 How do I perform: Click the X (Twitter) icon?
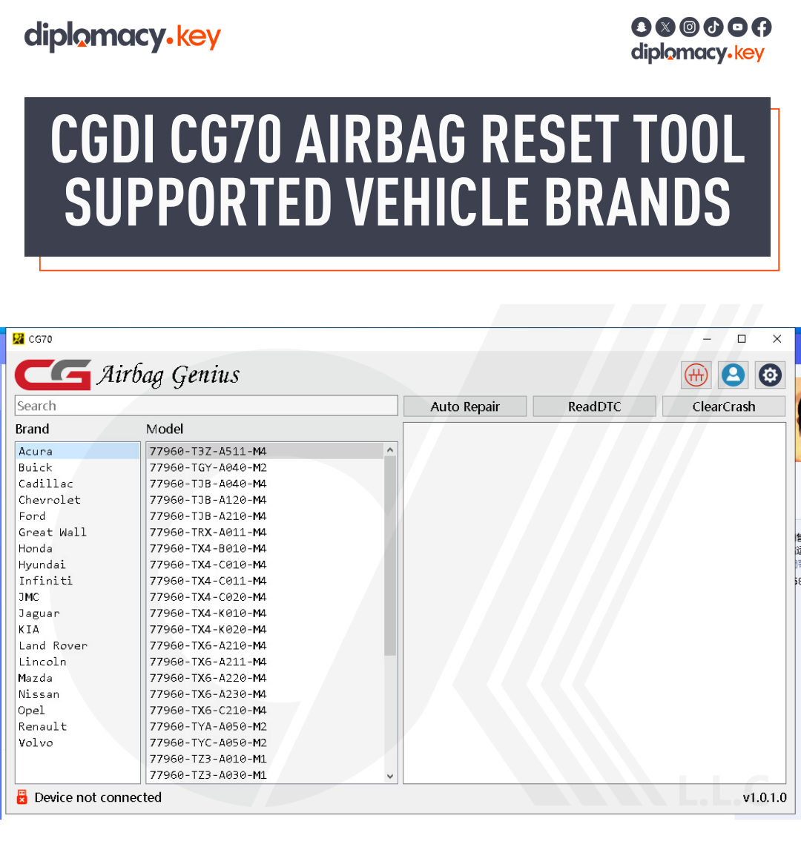[x=665, y=27]
